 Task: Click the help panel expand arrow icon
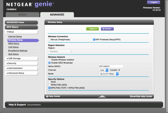coord(102,96)
